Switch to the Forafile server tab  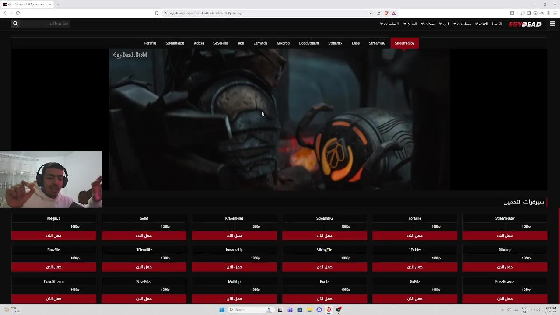(x=150, y=43)
